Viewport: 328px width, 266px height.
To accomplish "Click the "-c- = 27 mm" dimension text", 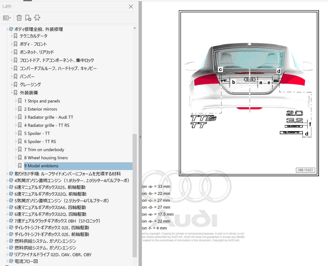I will 159,200.
